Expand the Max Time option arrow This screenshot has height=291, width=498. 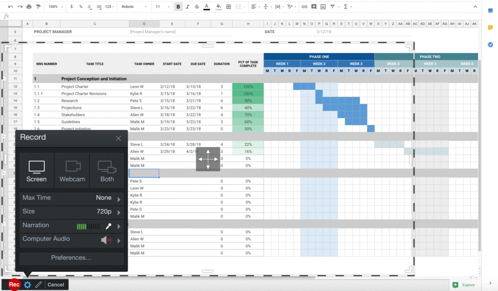[119, 199]
